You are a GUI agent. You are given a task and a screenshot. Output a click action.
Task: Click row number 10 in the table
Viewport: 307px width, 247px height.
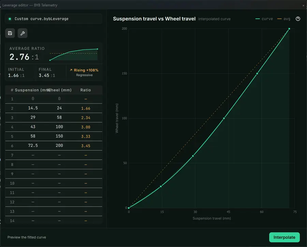(x=12, y=183)
